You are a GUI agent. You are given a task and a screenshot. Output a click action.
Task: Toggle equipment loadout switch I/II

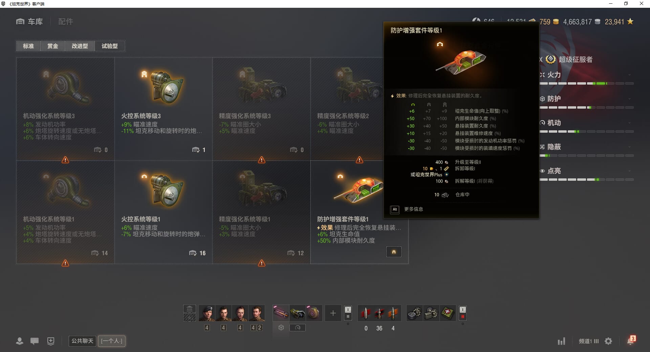[348, 313]
